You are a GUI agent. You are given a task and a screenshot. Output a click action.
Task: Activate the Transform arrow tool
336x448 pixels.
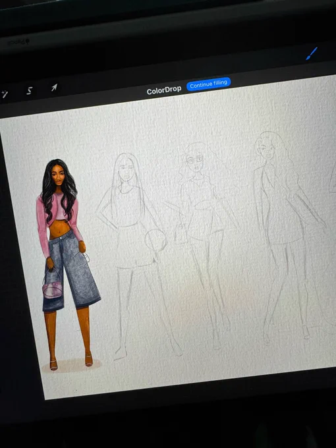point(54,88)
